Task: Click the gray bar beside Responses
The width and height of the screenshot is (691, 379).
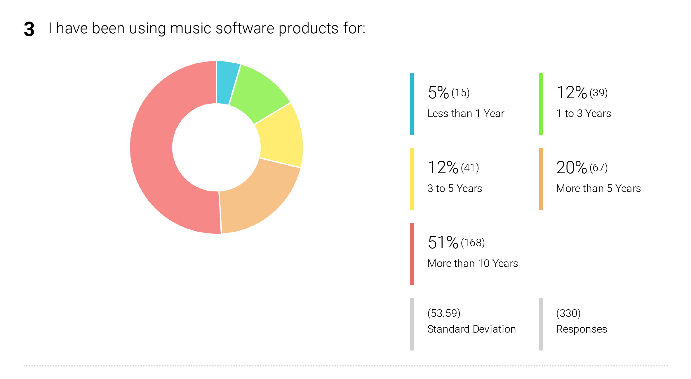Action: point(541,324)
